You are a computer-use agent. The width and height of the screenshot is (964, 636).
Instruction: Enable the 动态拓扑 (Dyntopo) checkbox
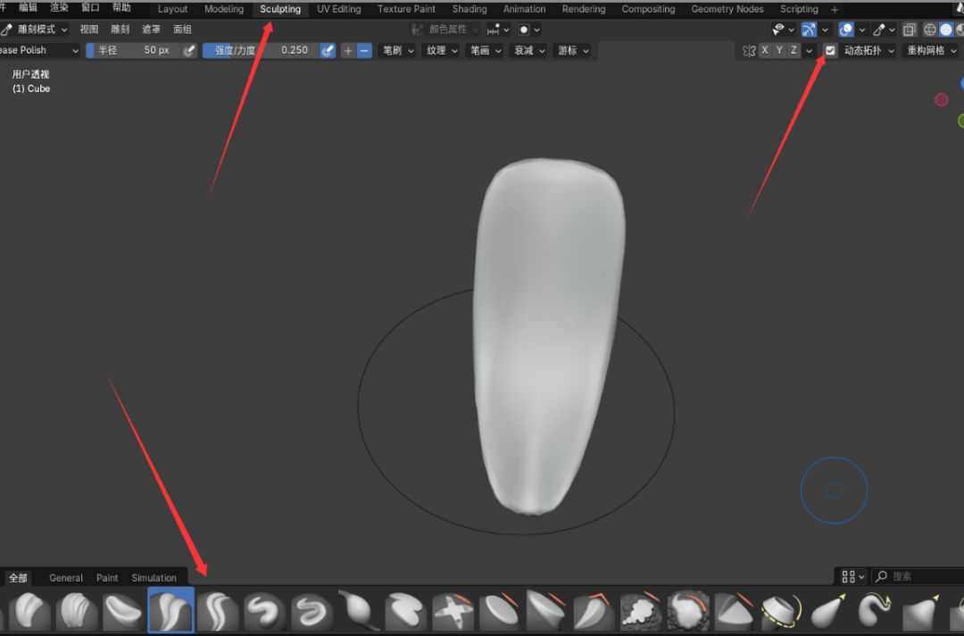(831, 51)
